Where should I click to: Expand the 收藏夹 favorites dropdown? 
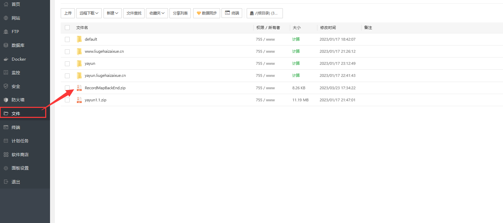tap(157, 13)
